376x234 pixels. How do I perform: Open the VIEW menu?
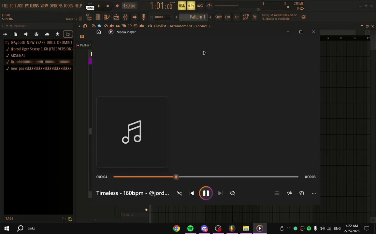(x=44, y=6)
